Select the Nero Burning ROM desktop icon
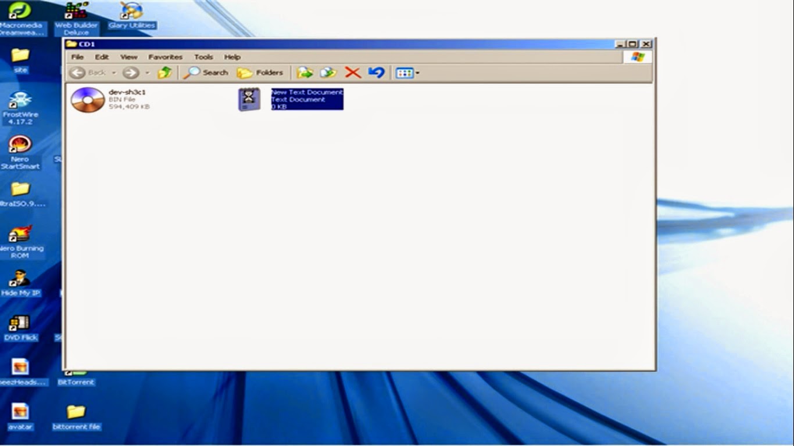This screenshot has width=794, height=446. pos(20,242)
